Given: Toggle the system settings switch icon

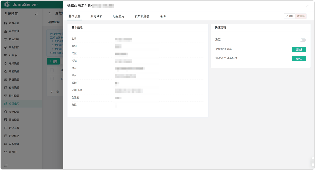Looking at the screenshot, I should pos(36,14).
